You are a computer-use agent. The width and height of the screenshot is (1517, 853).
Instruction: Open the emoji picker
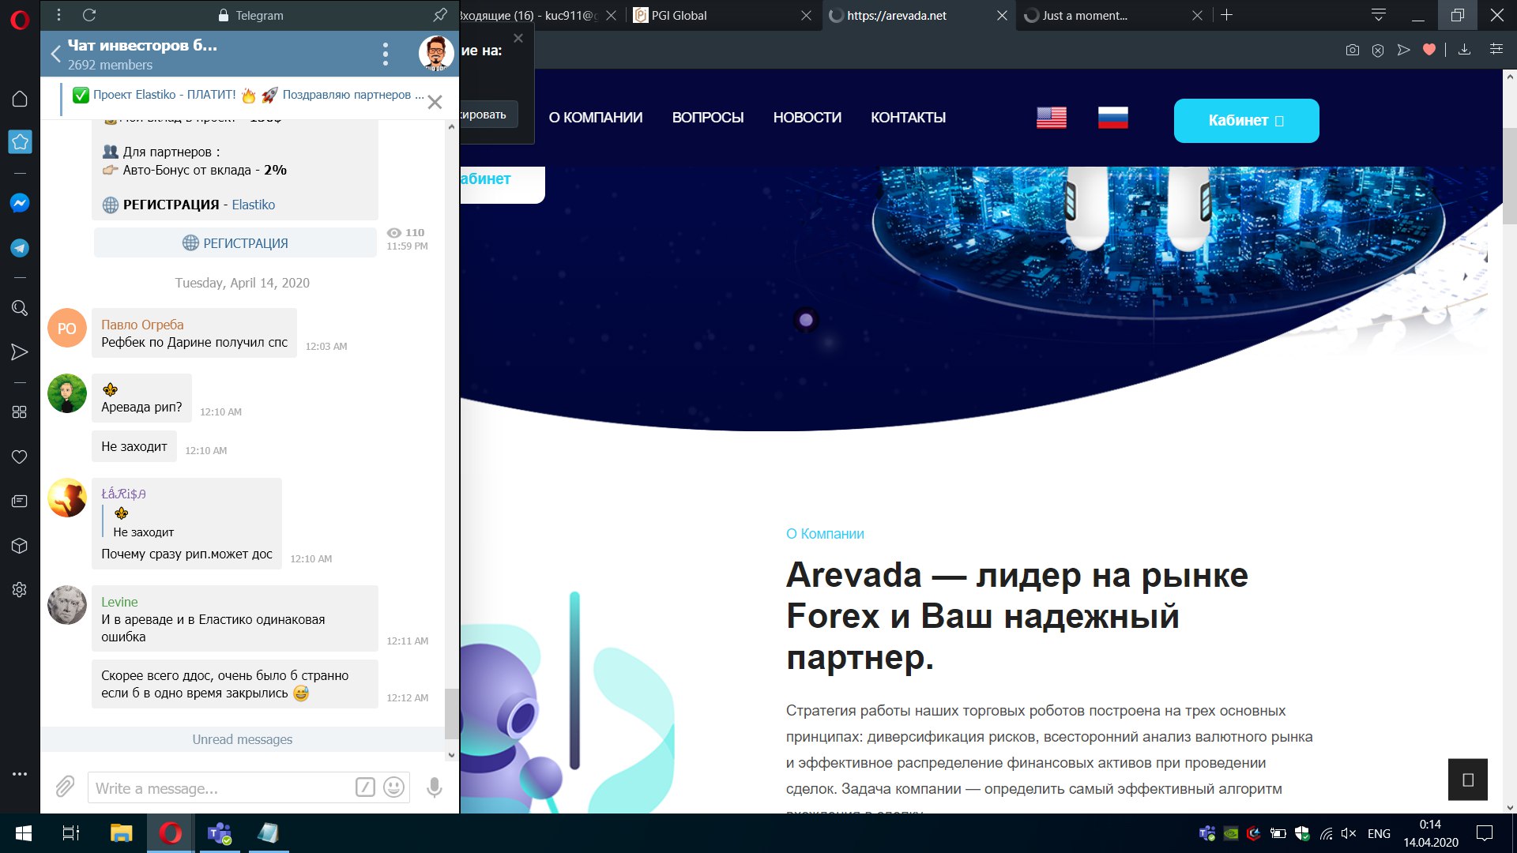pyautogui.click(x=393, y=787)
